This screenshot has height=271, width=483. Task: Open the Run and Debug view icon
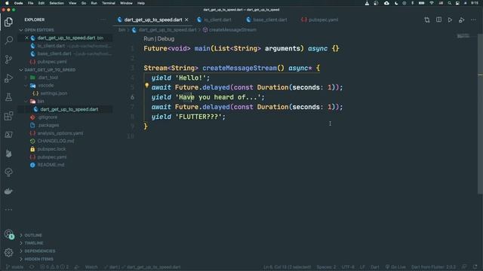pos(8,78)
